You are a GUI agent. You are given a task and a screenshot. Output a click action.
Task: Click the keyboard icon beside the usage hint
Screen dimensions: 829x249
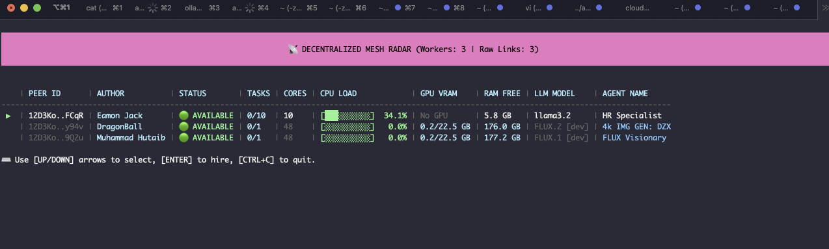click(x=6, y=160)
